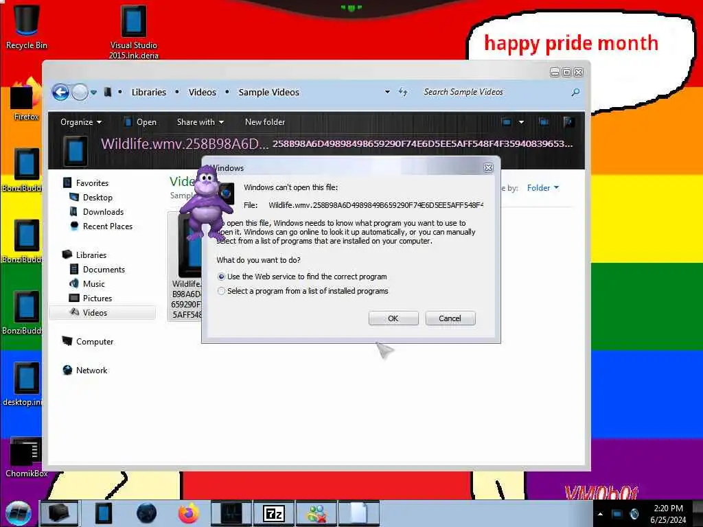Select Favorites in the navigation pane

tap(92, 183)
